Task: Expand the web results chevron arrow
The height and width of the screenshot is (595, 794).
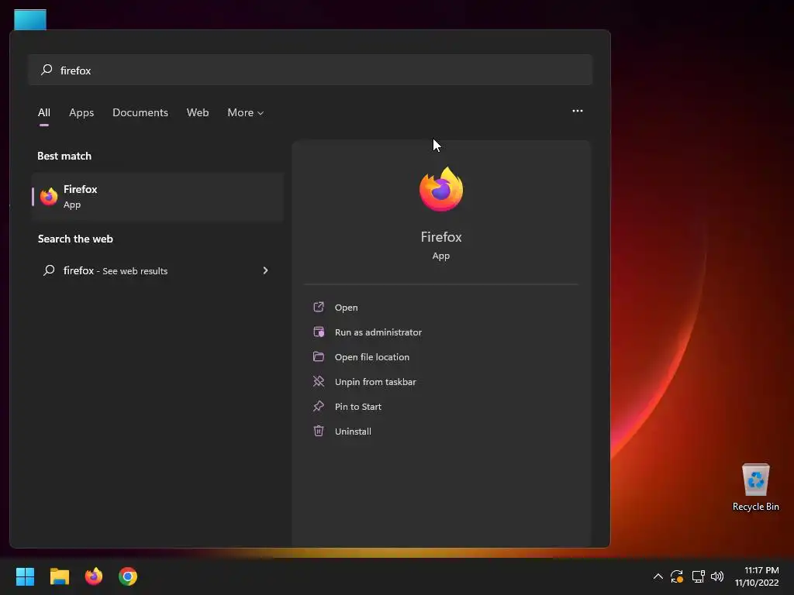Action: click(x=265, y=270)
